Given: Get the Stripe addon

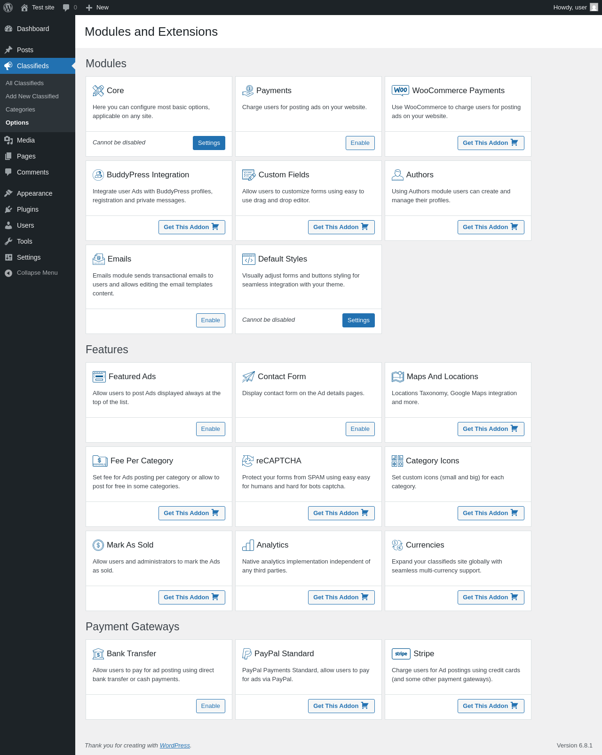Looking at the screenshot, I should point(491,706).
